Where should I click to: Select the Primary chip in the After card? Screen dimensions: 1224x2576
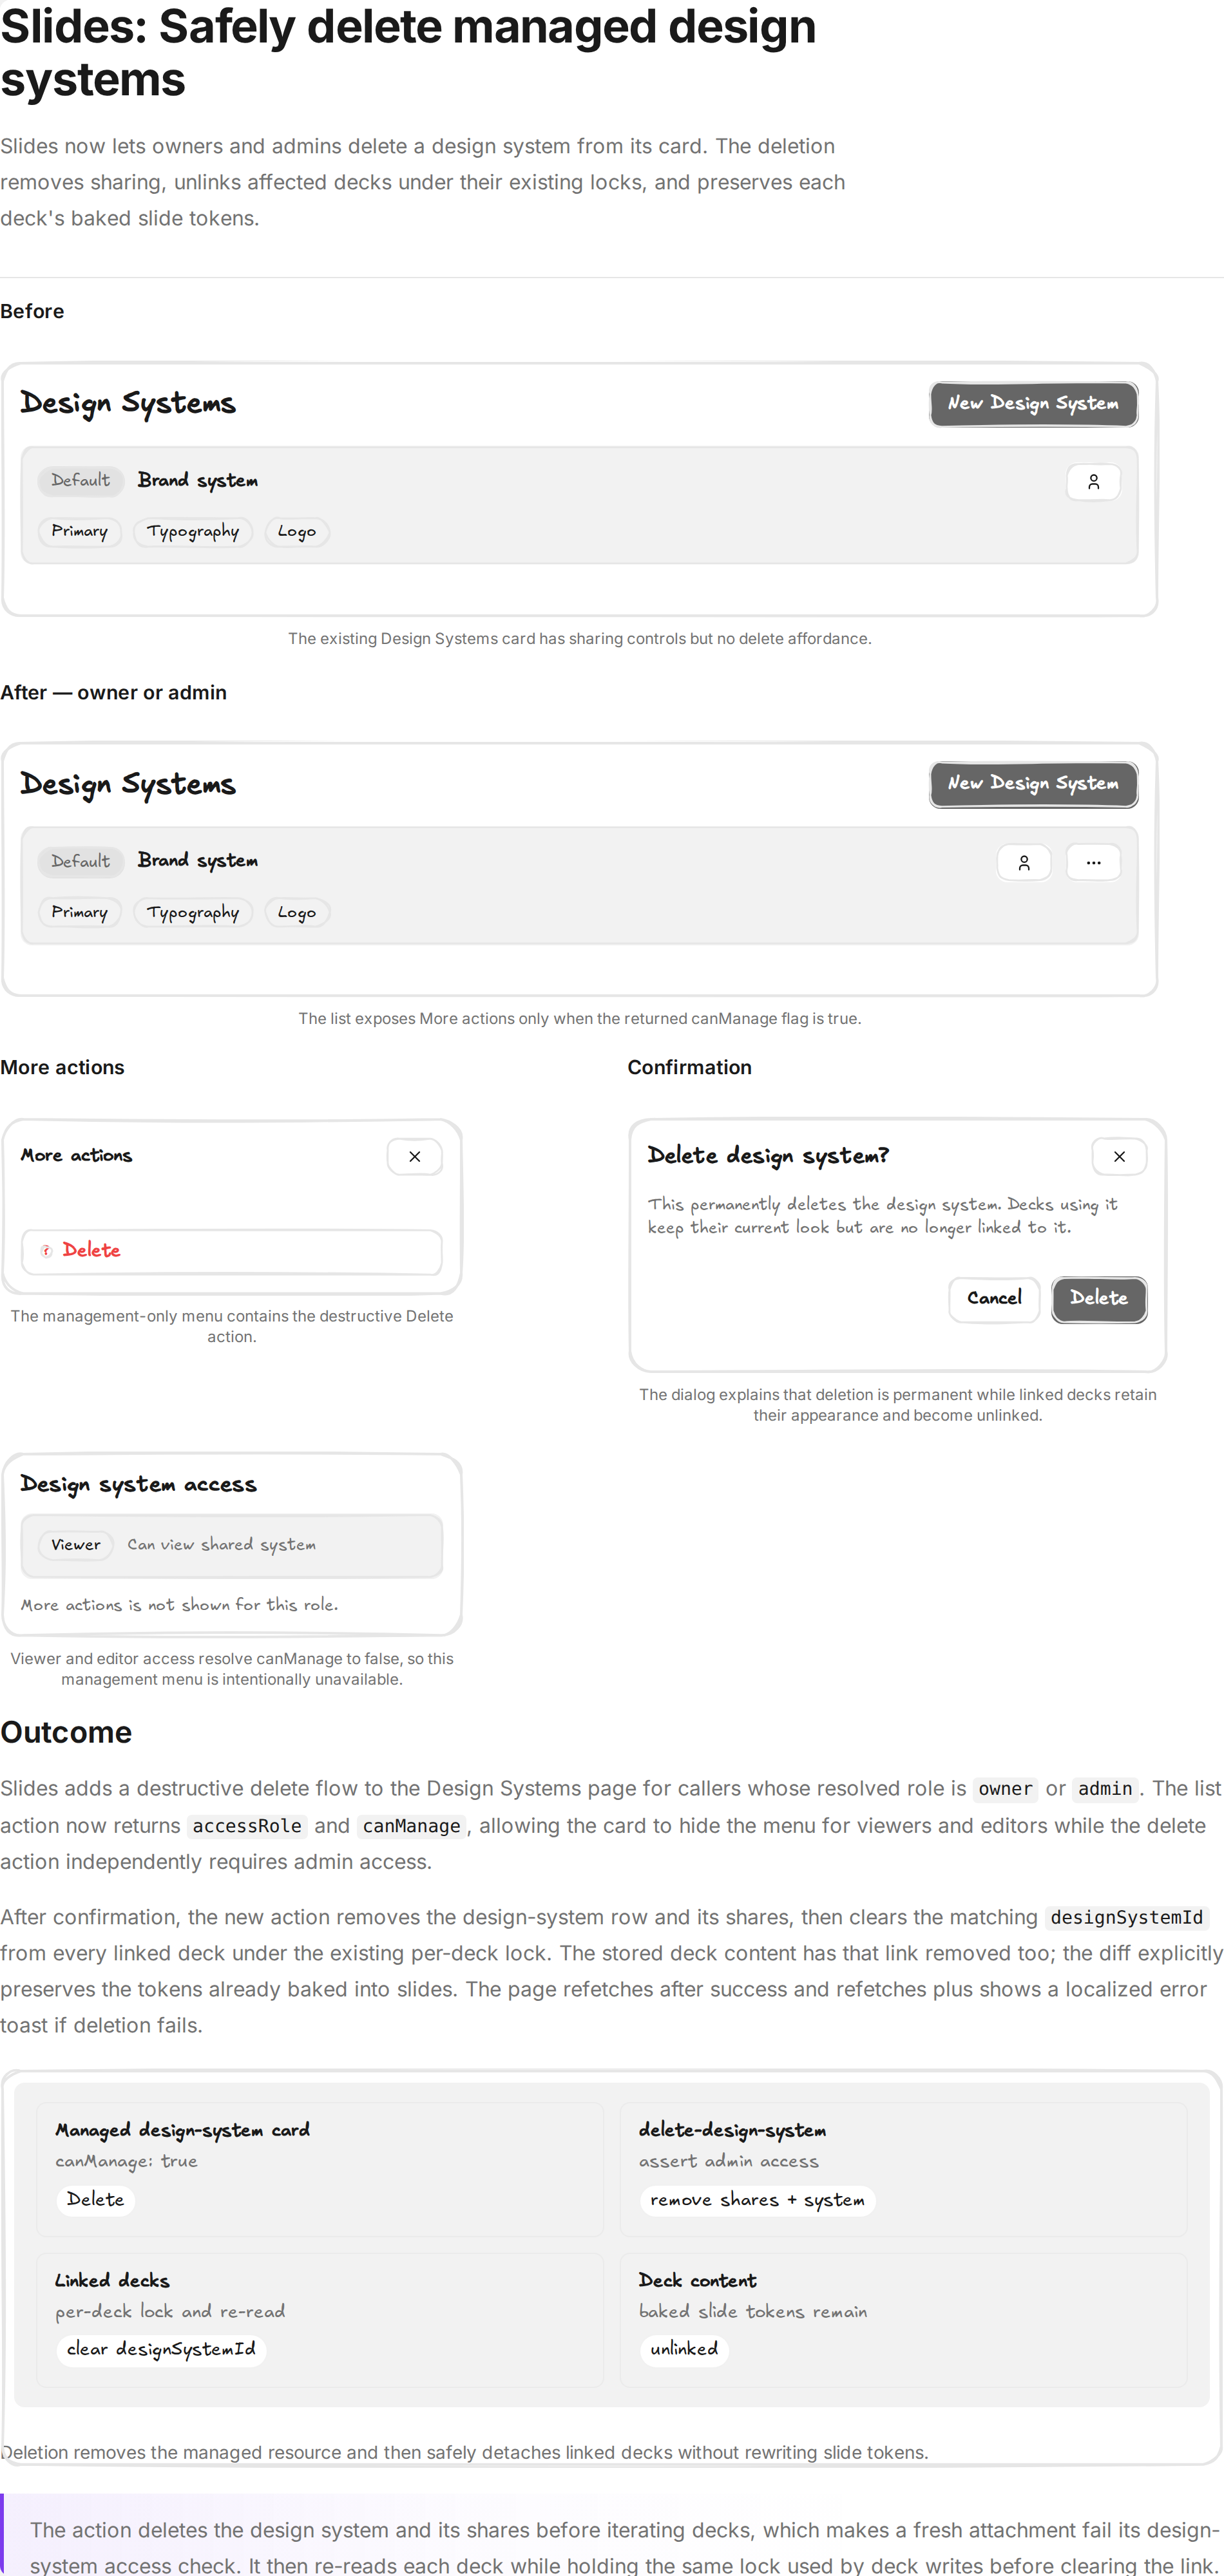(79, 912)
